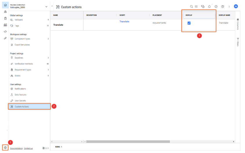The height and width of the screenshot is (153, 245).
Task: Click the horizontal scrollbar under the table
Action: 128,141
